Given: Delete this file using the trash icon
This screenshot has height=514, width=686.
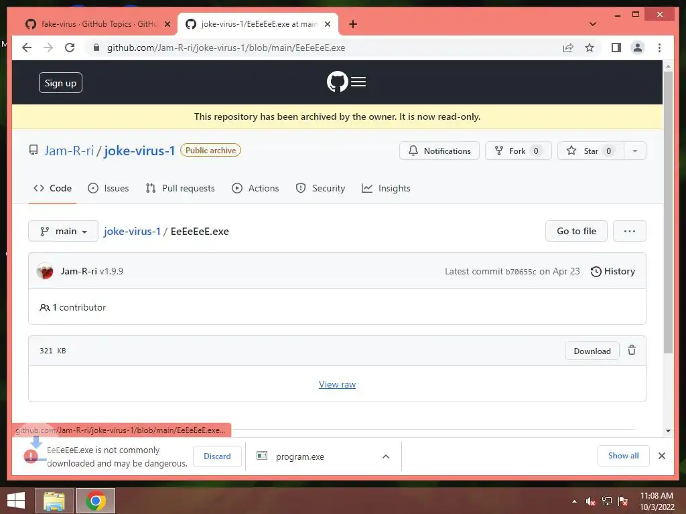Looking at the screenshot, I should coord(632,351).
